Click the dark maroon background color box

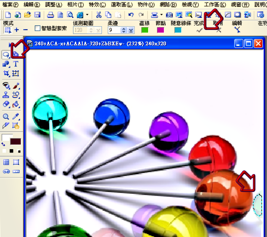[x=15, y=142]
